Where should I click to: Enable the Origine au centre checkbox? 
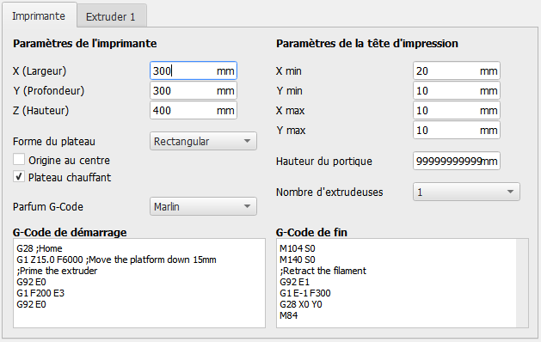(19, 160)
